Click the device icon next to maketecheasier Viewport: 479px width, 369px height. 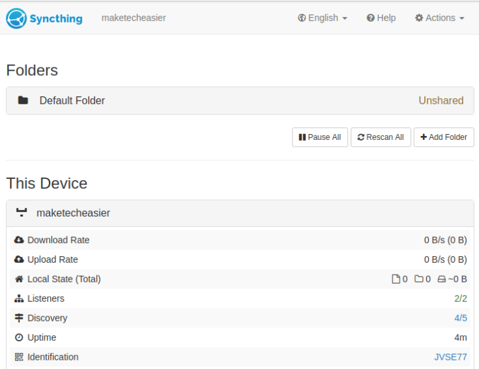pos(21,213)
